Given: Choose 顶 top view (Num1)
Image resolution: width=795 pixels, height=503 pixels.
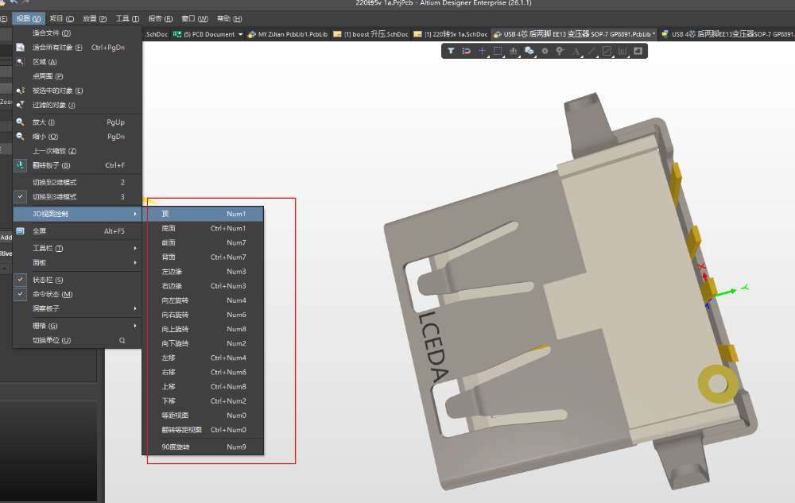Looking at the screenshot, I should [x=204, y=214].
